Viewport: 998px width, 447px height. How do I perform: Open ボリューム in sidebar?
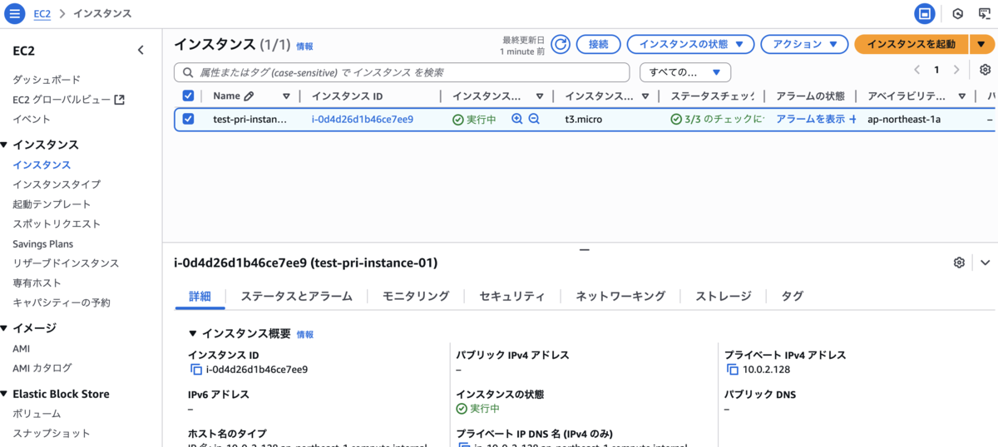tap(37, 414)
